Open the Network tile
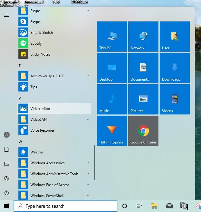This screenshot has width=201, height=212. [x=143, y=37]
